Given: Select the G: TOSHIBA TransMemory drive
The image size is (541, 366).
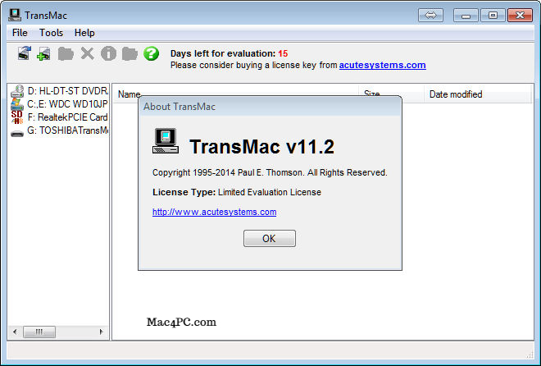Looking at the screenshot, I should 60,130.
